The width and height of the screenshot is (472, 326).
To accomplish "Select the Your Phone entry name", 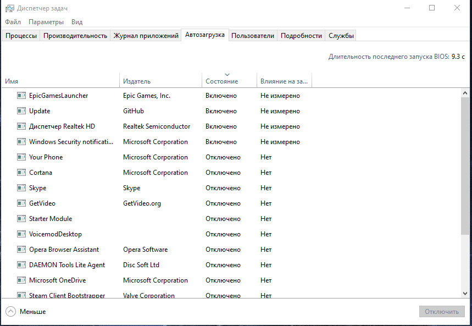I will (x=46, y=157).
